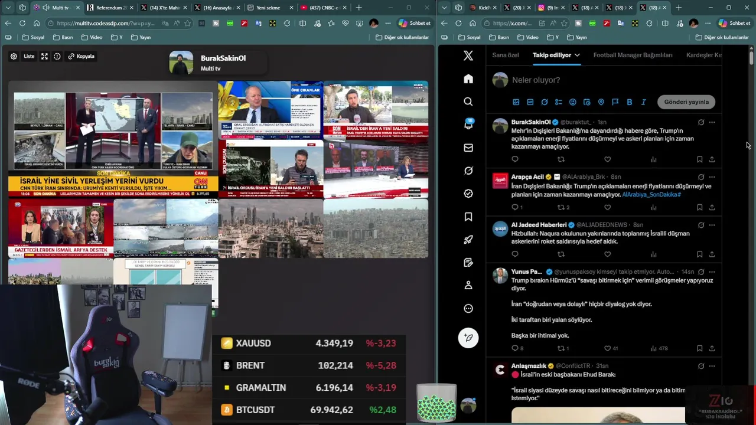Switch to Instagram tab in right browser
The image size is (756, 425).
(550, 8)
